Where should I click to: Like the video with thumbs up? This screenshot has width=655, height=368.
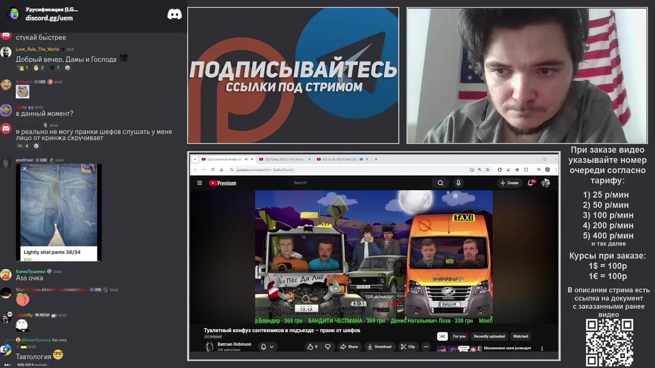pyautogui.click(x=312, y=347)
